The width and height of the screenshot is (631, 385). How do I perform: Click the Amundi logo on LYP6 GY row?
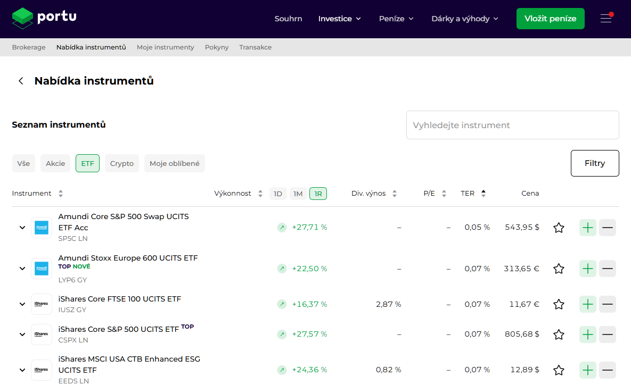[42, 269]
